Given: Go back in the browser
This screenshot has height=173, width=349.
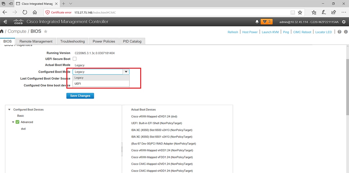Looking at the screenshot, I should tap(5, 12).
